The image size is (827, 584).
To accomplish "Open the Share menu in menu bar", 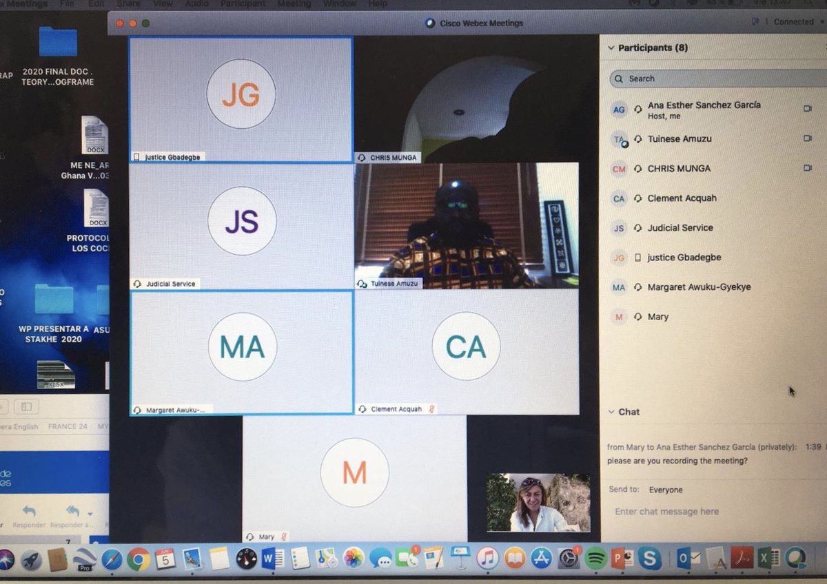I will pos(128,3).
